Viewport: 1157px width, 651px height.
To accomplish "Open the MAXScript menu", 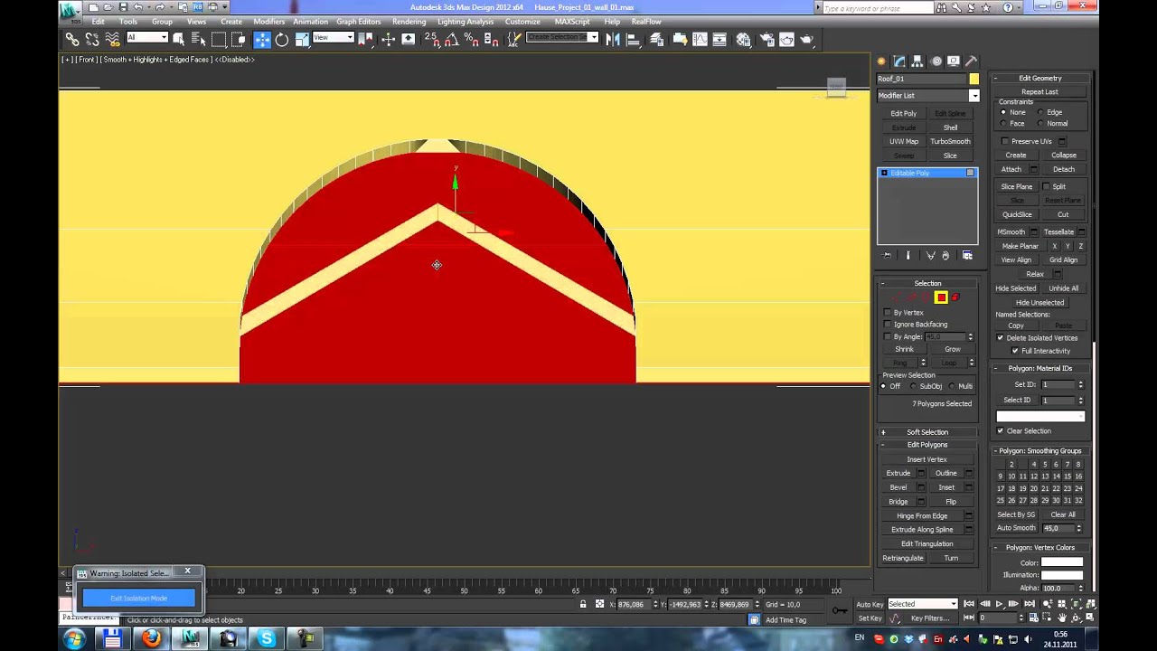I will (x=573, y=22).
